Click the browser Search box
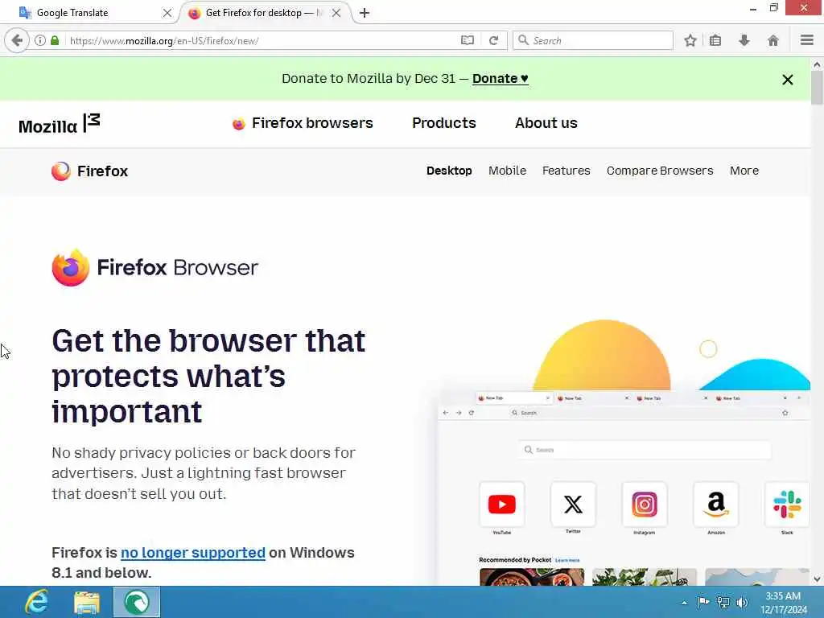Viewport: 824px width, 618px height. point(593,40)
